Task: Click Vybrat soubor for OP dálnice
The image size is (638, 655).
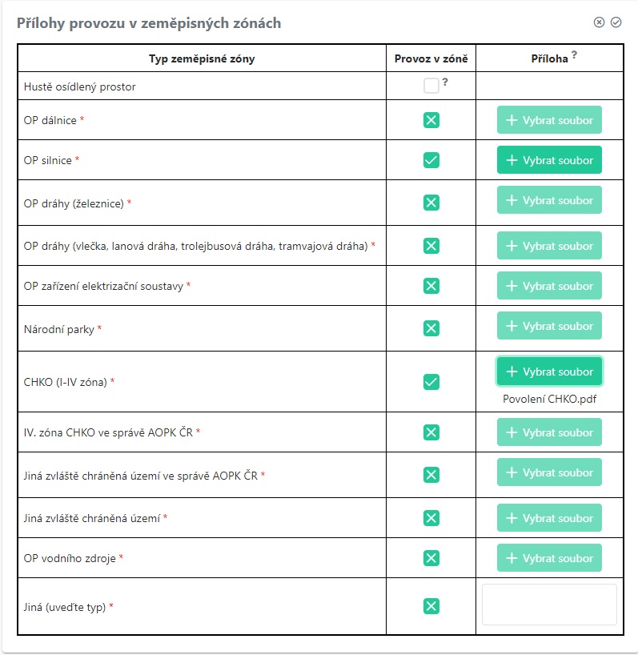Action: click(x=549, y=120)
